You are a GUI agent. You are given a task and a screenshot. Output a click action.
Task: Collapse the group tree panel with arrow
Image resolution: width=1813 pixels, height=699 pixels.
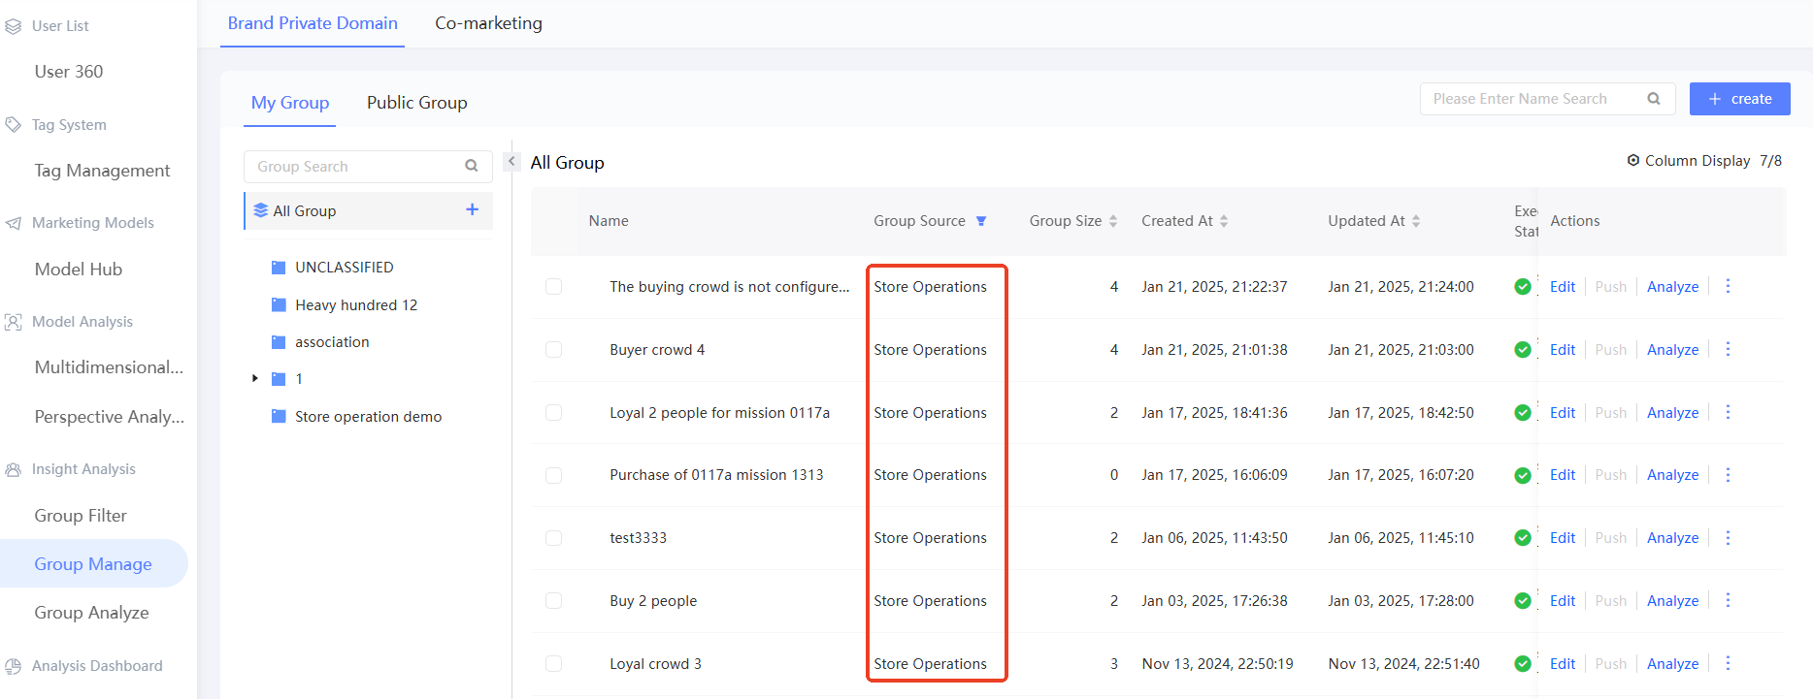tap(511, 162)
